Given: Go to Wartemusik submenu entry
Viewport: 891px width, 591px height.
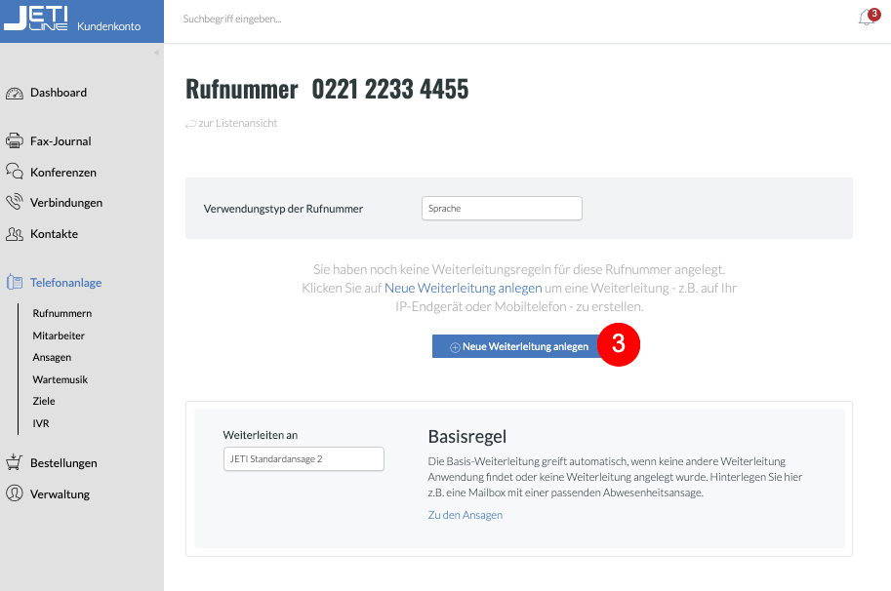Looking at the screenshot, I should click(x=61, y=379).
